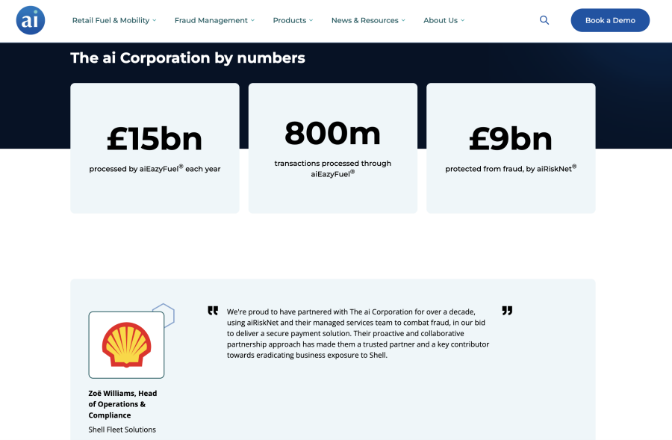Expand chevron beside Fraud Management
The width and height of the screenshot is (672, 440).
coord(252,21)
